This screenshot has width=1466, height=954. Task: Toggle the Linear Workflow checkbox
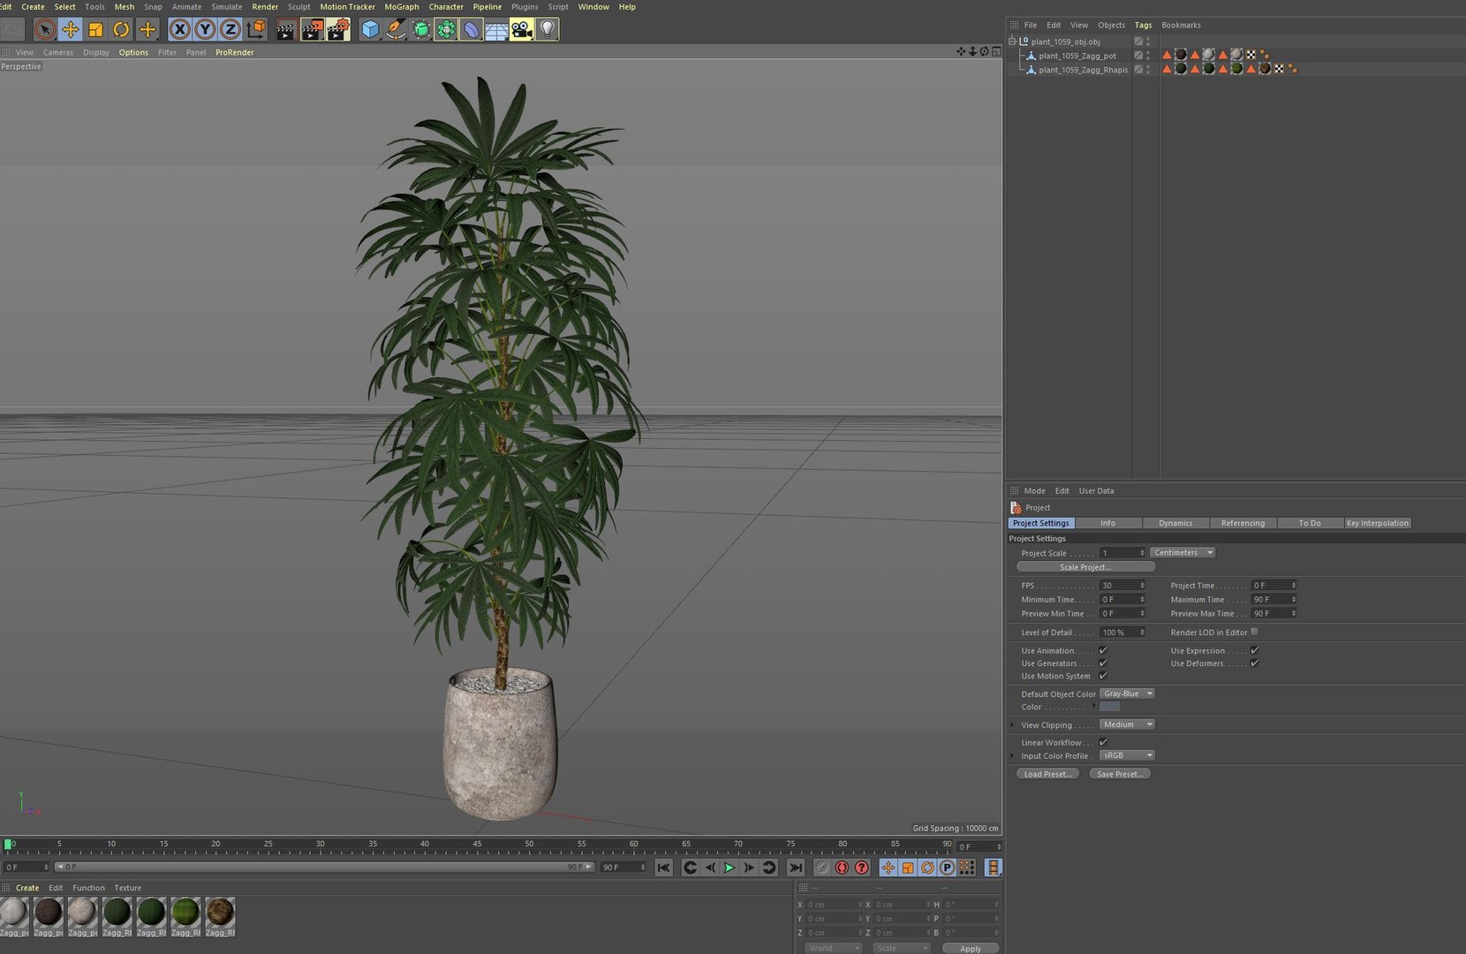click(x=1103, y=742)
